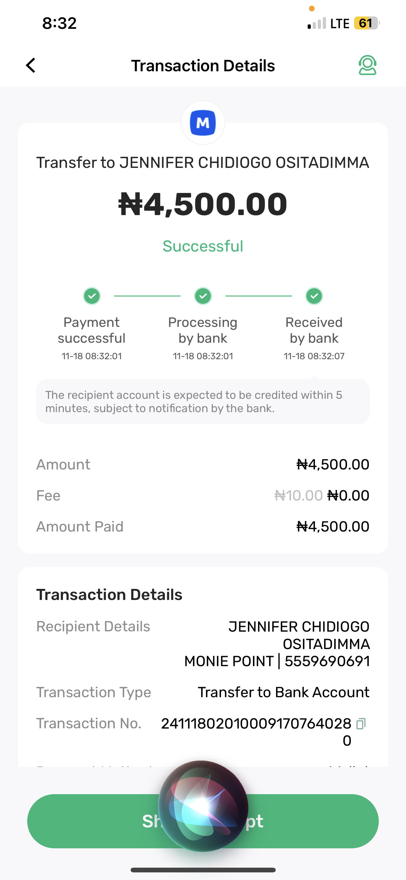Open customer support headset icon

(x=367, y=65)
